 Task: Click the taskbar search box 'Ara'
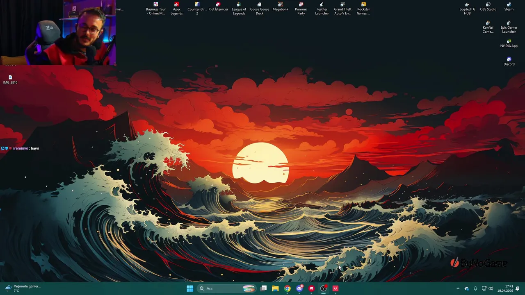(x=226, y=288)
